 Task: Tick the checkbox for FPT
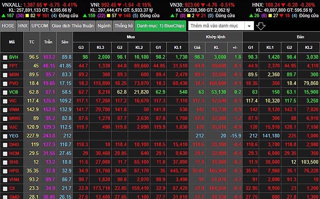(5, 66)
